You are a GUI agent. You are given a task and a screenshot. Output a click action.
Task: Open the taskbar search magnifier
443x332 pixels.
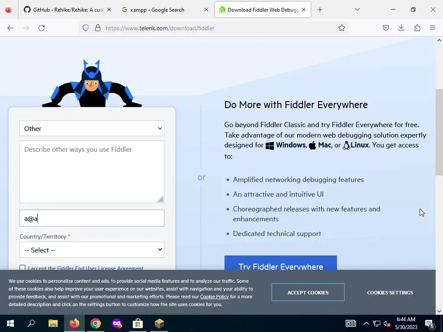[x=31, y=323]
